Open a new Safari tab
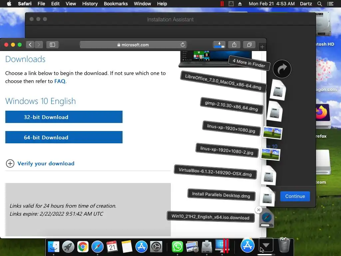This screenshot has width=341, height=256. pos(262,47)
